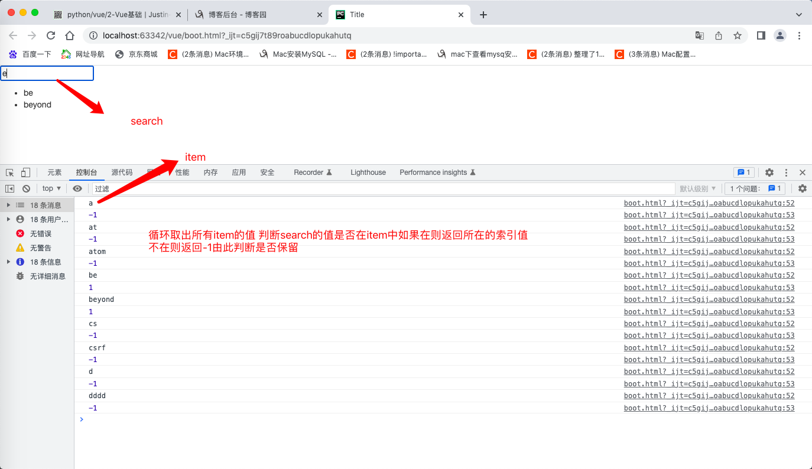Open the mac下查看mysql bookmark
Viewport: 812px width, 469px height.
(478, 54)
